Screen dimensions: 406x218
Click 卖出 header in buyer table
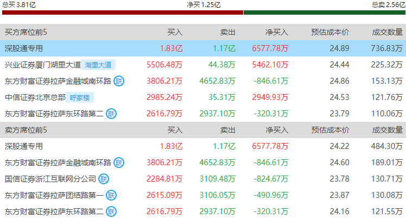tap(227, 33)
